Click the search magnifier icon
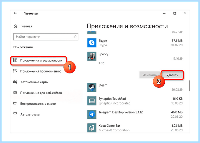Viewport: 200px width, 143px height. click(x=75, y=37)
